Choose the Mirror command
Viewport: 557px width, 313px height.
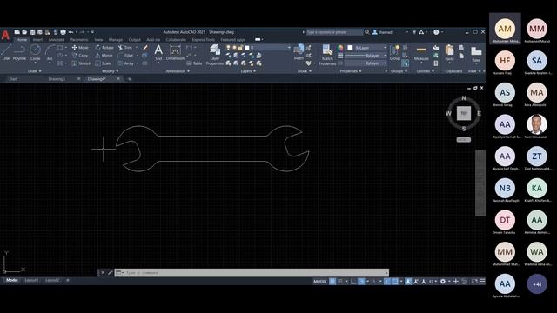[x=104, y=56]
